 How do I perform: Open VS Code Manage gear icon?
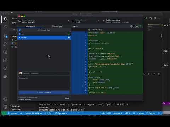pos(5,107)
